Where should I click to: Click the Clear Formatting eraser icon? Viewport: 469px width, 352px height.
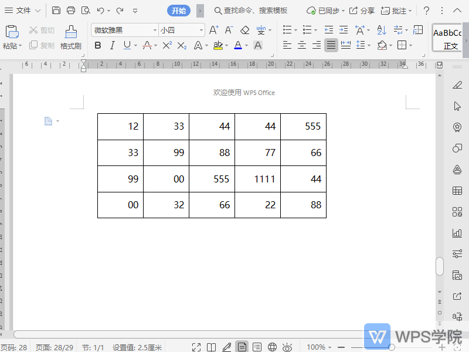tap(244, 30)
